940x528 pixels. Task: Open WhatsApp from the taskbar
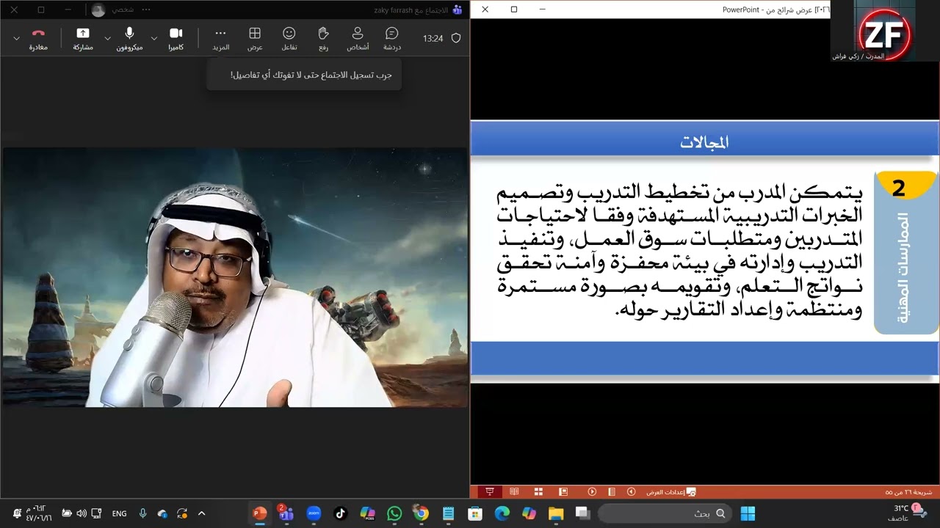394,513
